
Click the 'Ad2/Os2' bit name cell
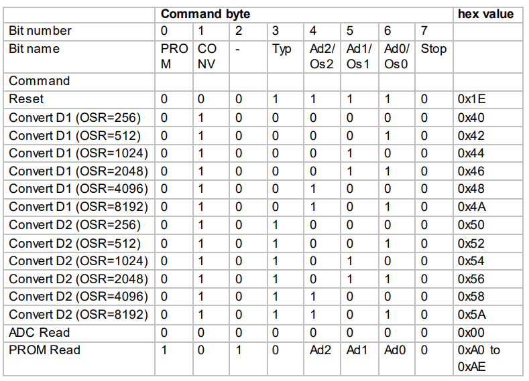(x=322, y=56)
